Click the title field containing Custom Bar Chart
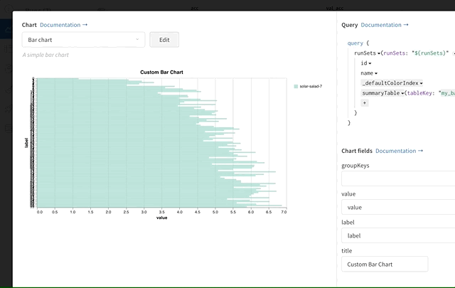This screenshot has height=288, width=455. click(385, 264)
